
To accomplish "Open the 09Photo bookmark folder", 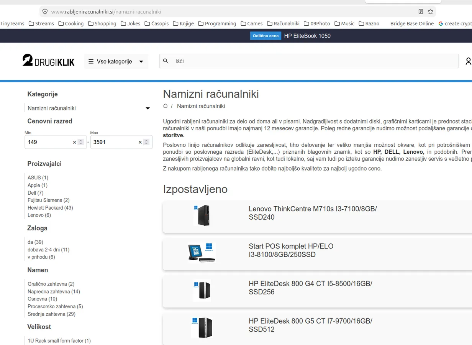I will 317,23.
